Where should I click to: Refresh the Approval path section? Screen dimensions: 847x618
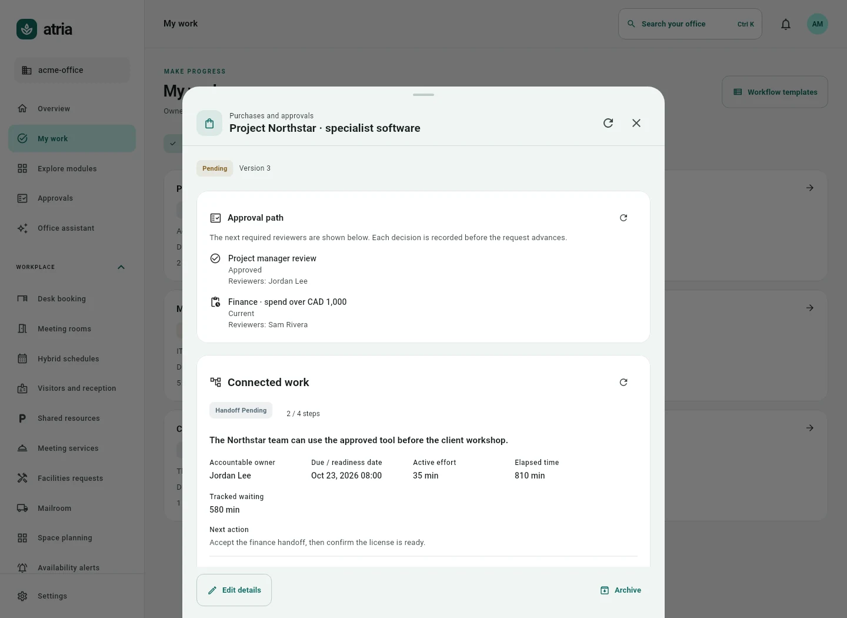coord(623,218)
